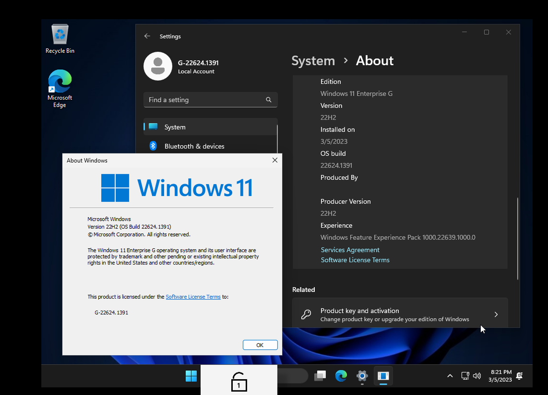Click the unlocked padlock icon on the taskbar
Image resolution: width=548 pixels, height=395 pixels.
point(239,381)
